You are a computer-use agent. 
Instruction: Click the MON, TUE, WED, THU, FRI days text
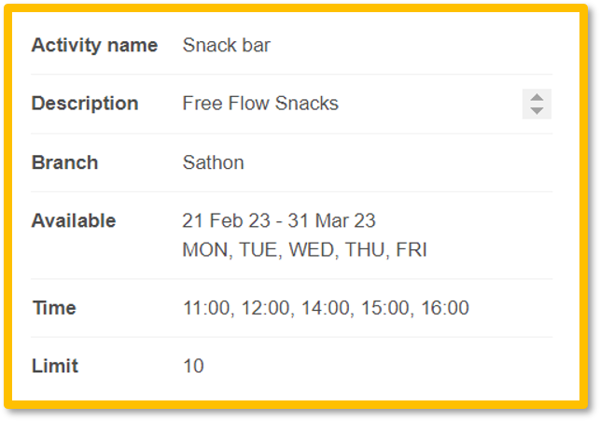[x=304, y=250]
